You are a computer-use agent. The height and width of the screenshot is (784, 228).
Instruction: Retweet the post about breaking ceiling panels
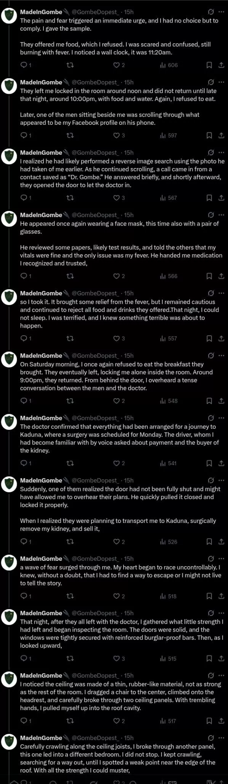[70, 721]
